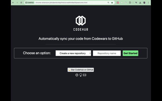162x101 pixels.
Task: Click the Get Started button
Action: pos(130,53)
